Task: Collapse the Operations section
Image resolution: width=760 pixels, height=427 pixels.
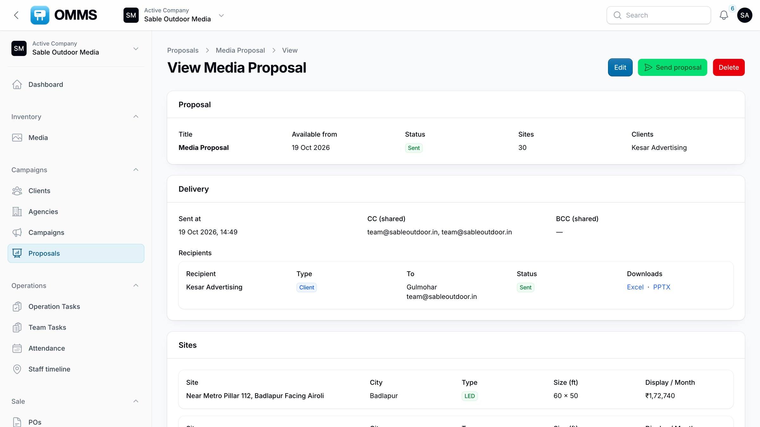Action: pyautogui.click(x=136, y=286)
